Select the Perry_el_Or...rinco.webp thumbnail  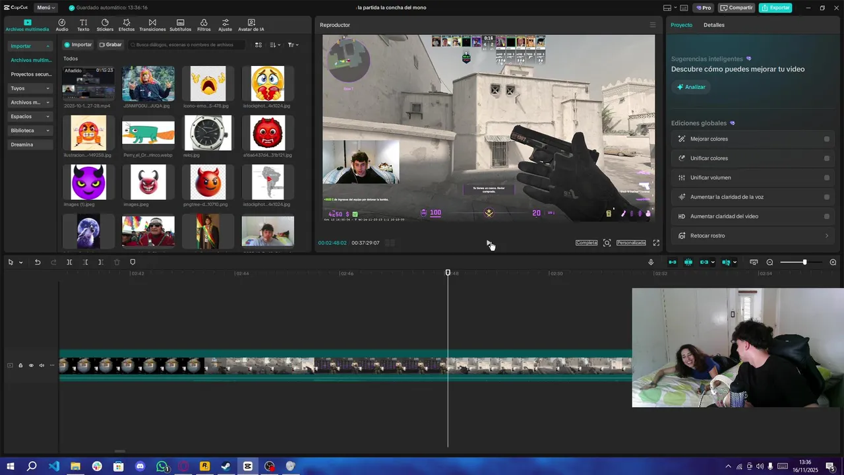pyautogui.click(x=148, y=133)
